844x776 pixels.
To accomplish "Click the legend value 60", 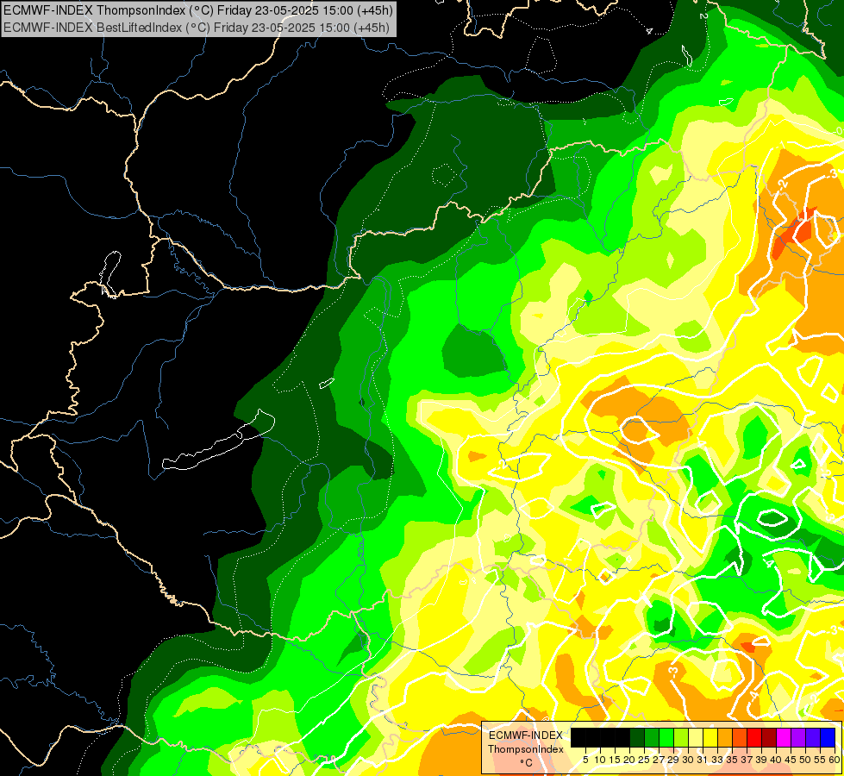I will pyautogui.click(x=835, y=760).
